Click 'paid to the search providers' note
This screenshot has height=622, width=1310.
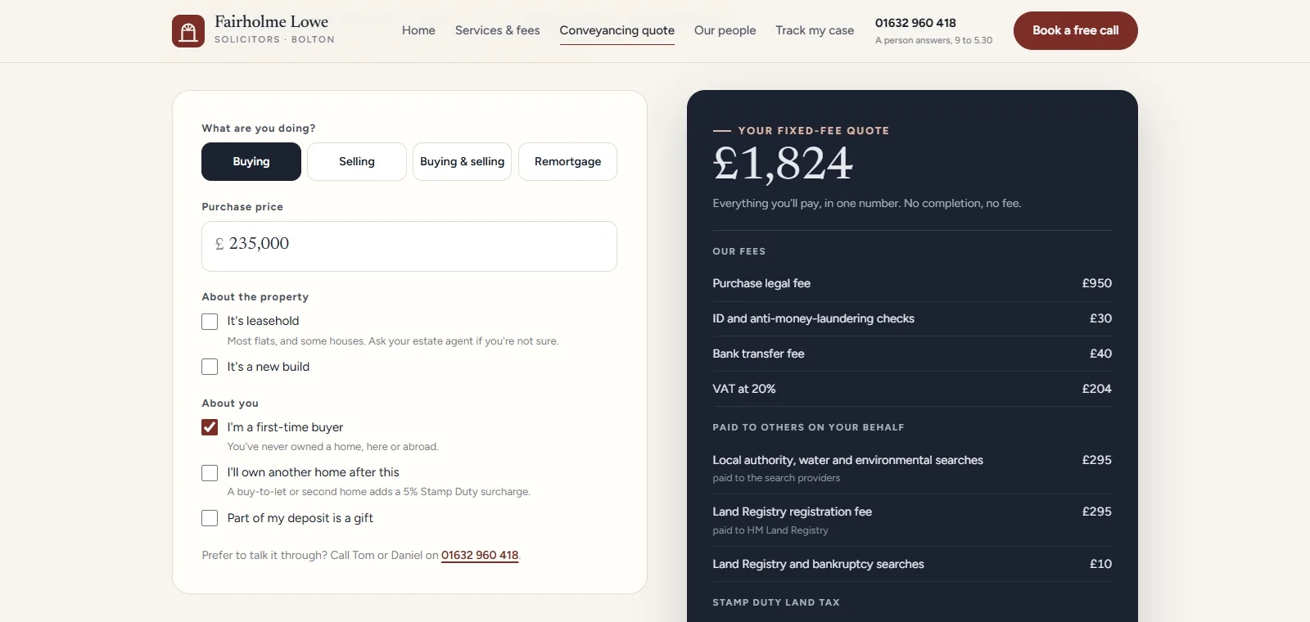[776, 478]
